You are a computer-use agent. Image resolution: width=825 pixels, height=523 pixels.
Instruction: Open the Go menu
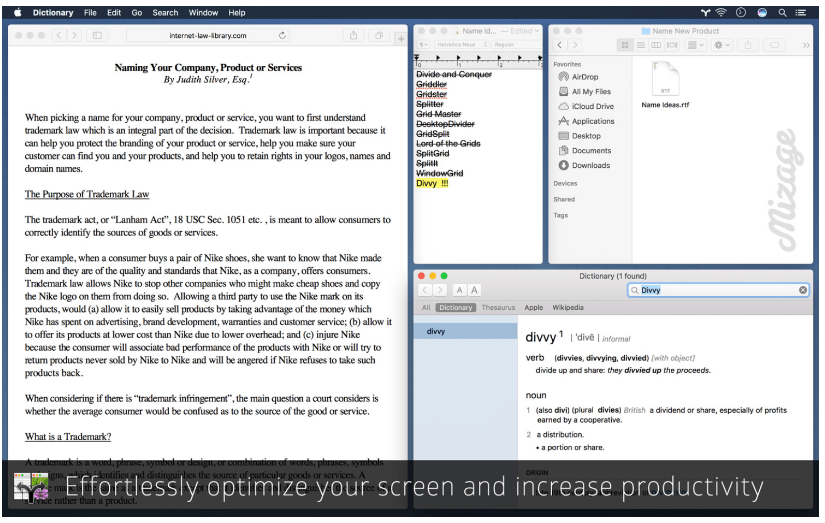tap(137, 12)
